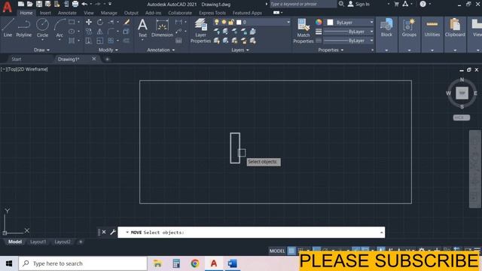Choose the Rectangle draw tool
Image resolution: width=482 pixels, height=271 pixels.
(72, 22)
